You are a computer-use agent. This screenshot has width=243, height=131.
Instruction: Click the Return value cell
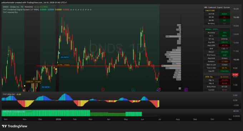click(224, 52)
